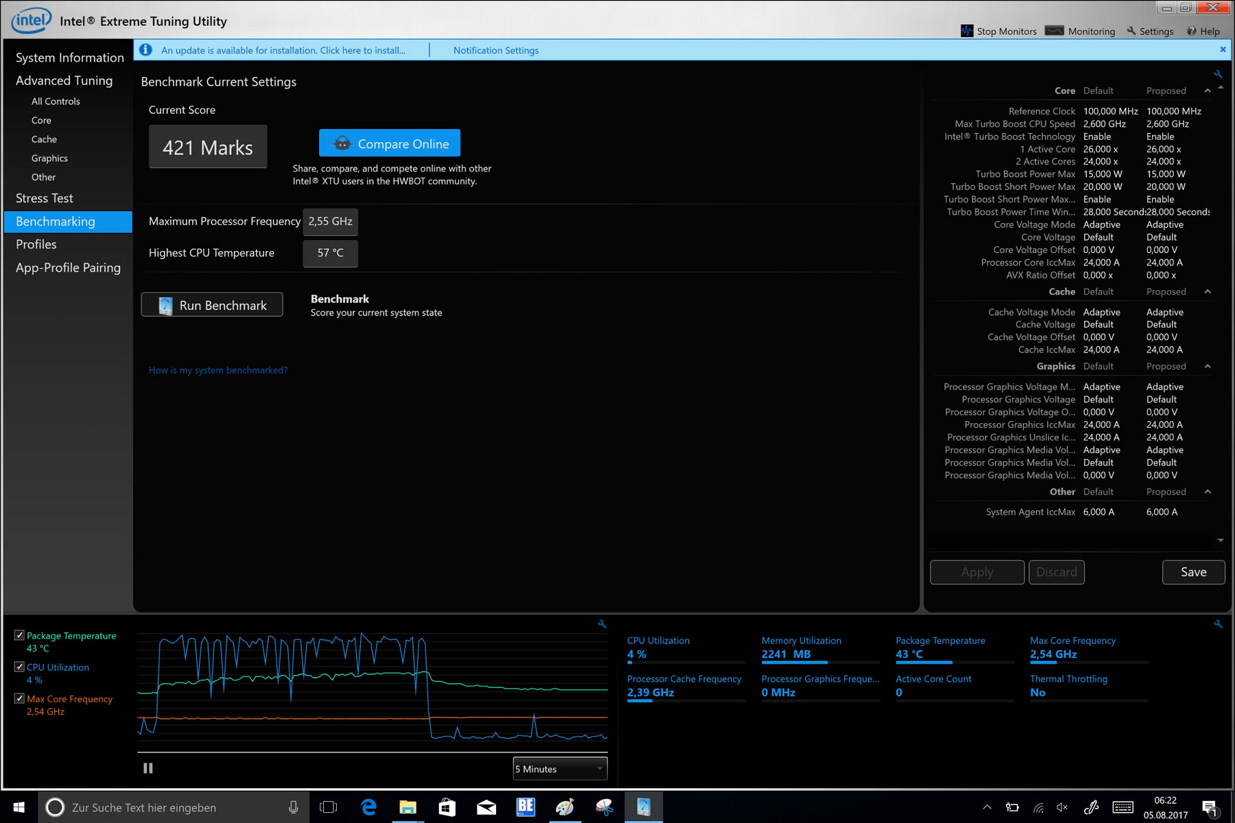Open Microsoft Edge from taskbar

point(368,807)
